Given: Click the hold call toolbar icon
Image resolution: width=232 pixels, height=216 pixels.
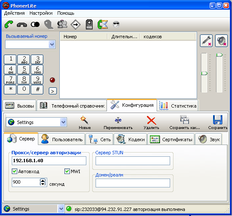Looking at the screenshot, I should click(35, 24).
